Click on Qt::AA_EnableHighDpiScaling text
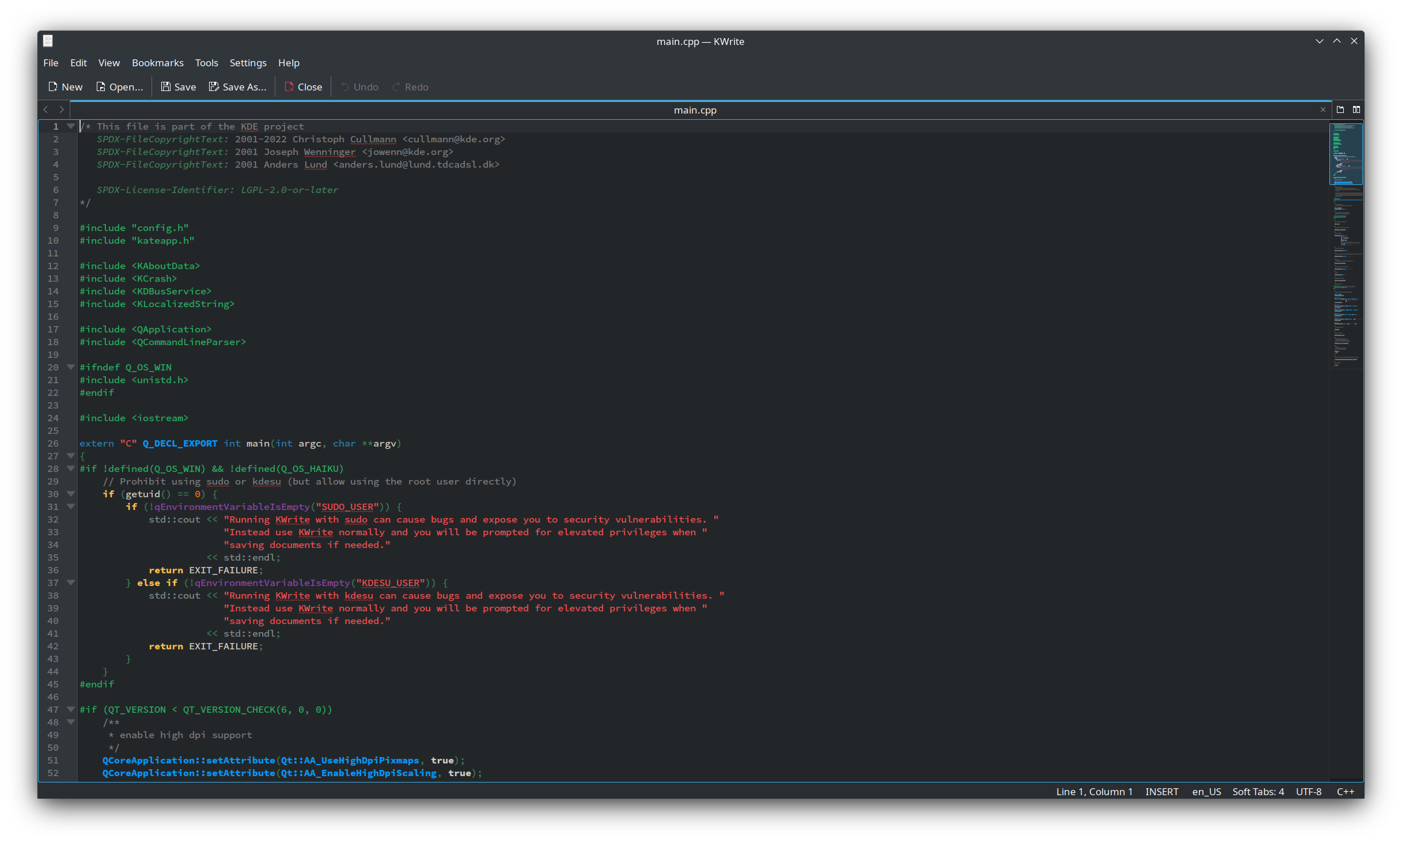 click(359, 773)
